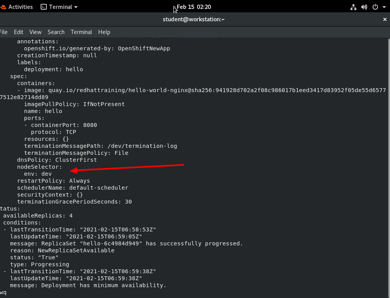Click the power status icon

(x=375, y=7)
